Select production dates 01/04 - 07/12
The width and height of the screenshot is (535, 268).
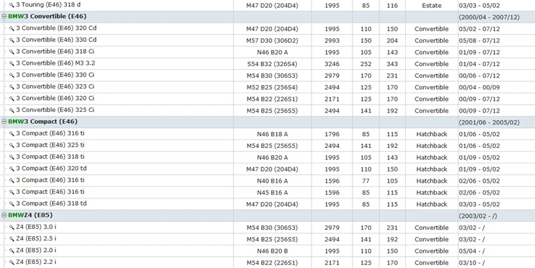(x=479, y=64)
